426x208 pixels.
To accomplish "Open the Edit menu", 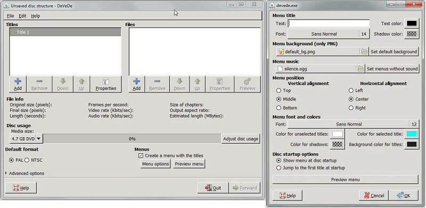I will (x=22, y=16).
